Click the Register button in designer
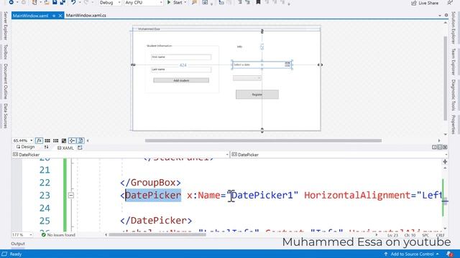This screenshot has height=258, width=460. point(257,95)
